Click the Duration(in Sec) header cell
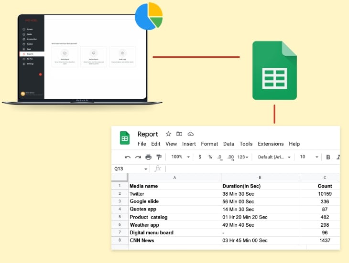349x263 pixels. [260, 186]
